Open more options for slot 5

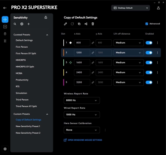pos(157,83)
